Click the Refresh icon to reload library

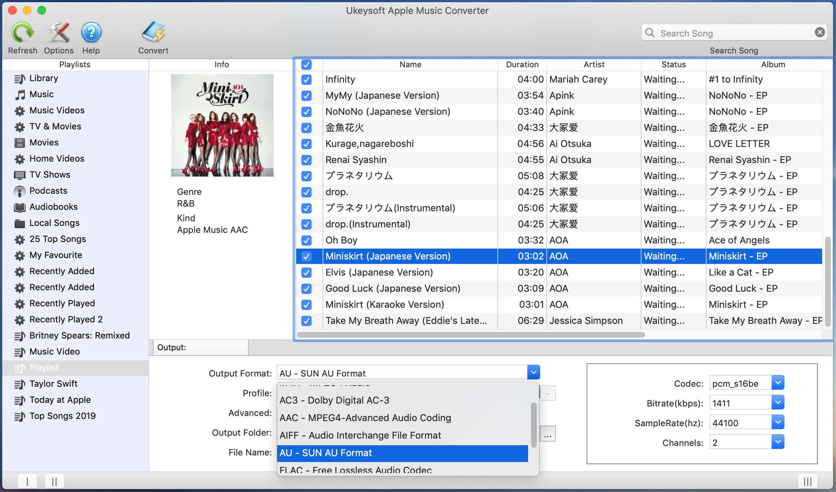(22, 32)
